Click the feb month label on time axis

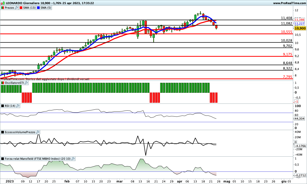point(67,181)
